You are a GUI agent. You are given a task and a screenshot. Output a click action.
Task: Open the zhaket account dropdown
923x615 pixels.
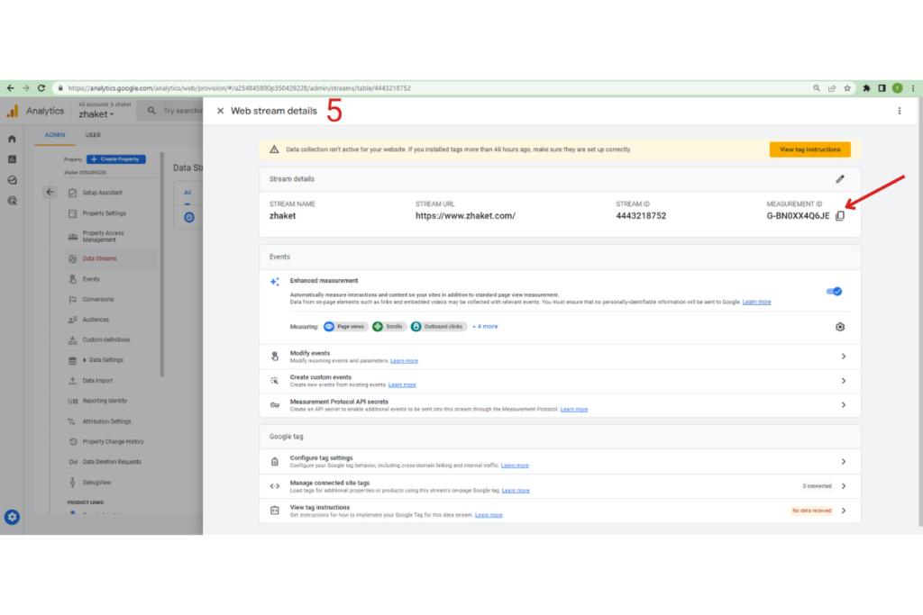coord(96,114)
